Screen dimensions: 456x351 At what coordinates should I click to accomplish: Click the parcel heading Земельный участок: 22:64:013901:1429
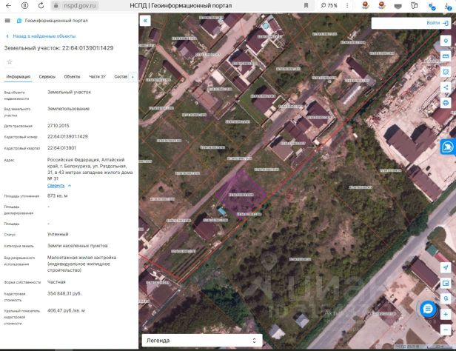pyautogui.click(x=58, y=48)
